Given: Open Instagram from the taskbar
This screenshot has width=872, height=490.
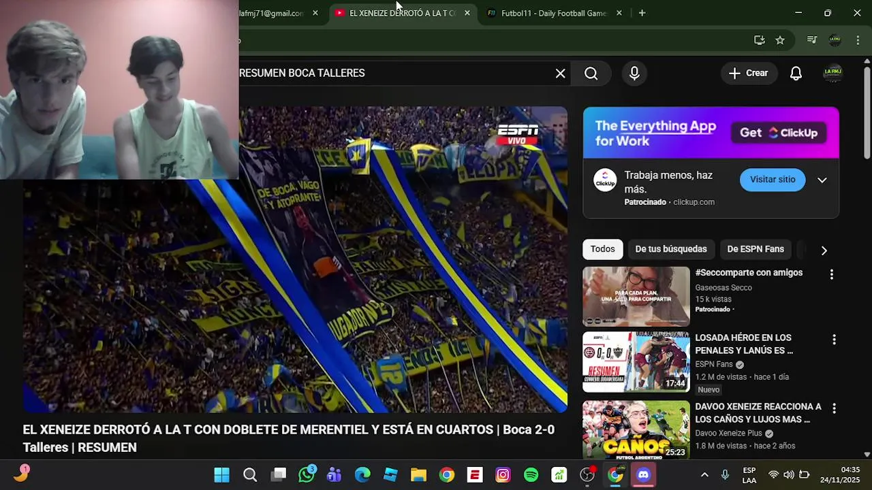Looking at the screenshot, I should point(503,475).
